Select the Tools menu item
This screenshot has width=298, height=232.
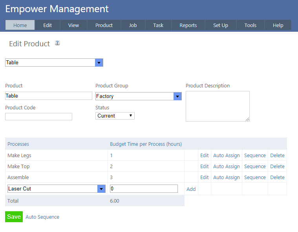point(250,25)
